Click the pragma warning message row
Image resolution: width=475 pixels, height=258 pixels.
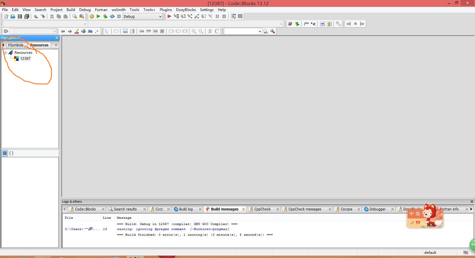[173, 229]
